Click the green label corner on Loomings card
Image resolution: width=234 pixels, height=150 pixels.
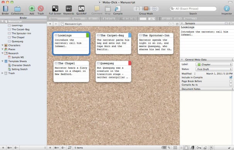[88, 35]
